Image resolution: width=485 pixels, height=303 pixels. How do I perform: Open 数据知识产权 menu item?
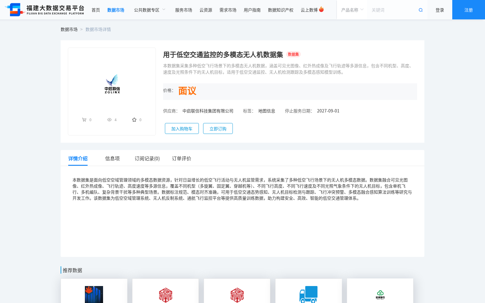(x=281, y=10)
